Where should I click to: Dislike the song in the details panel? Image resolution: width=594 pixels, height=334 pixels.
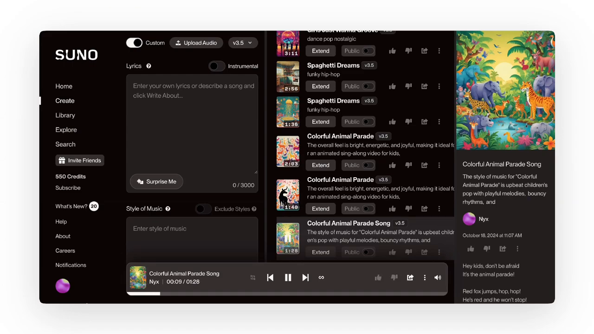(x=487, y=249)
